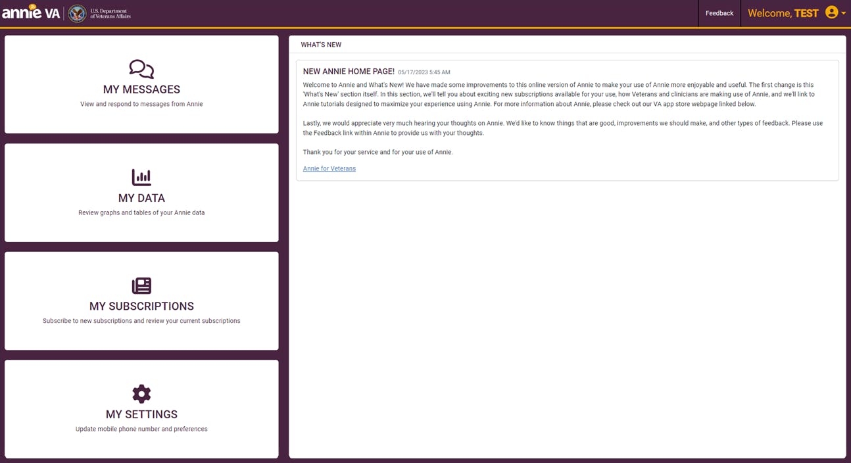Go to the MY DATA heading

141,198
